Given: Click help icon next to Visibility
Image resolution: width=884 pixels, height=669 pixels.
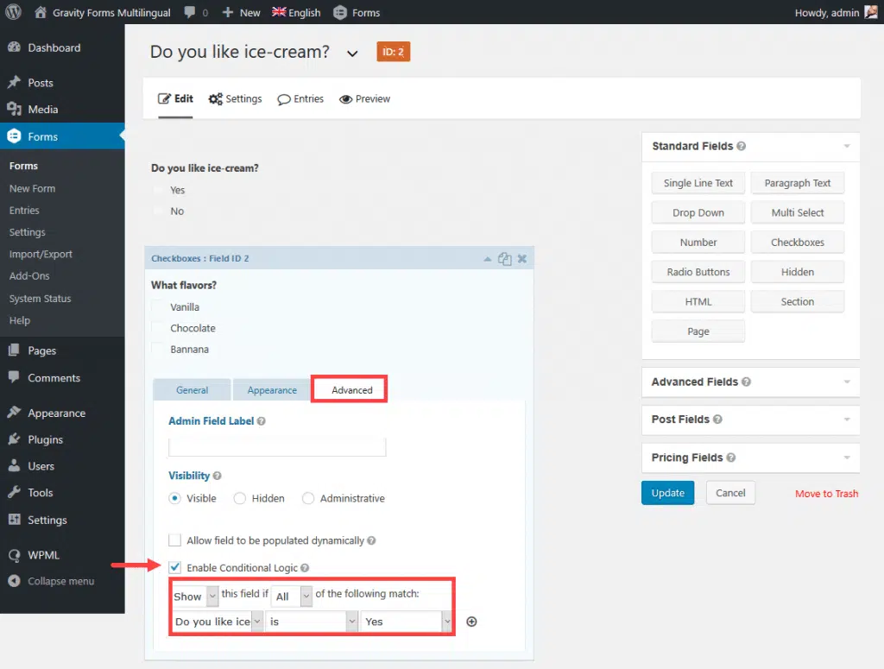Looking at the screenshot, I should [217, 476].
